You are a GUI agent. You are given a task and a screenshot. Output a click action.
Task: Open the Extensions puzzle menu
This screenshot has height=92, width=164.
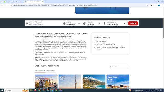(155, 5)
